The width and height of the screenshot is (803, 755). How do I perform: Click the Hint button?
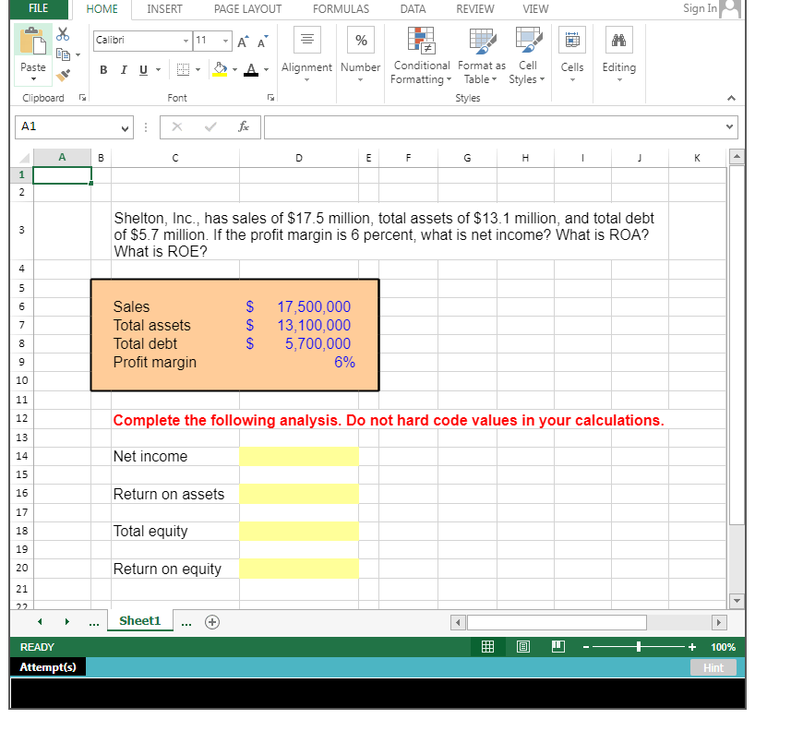pos(713,666)
